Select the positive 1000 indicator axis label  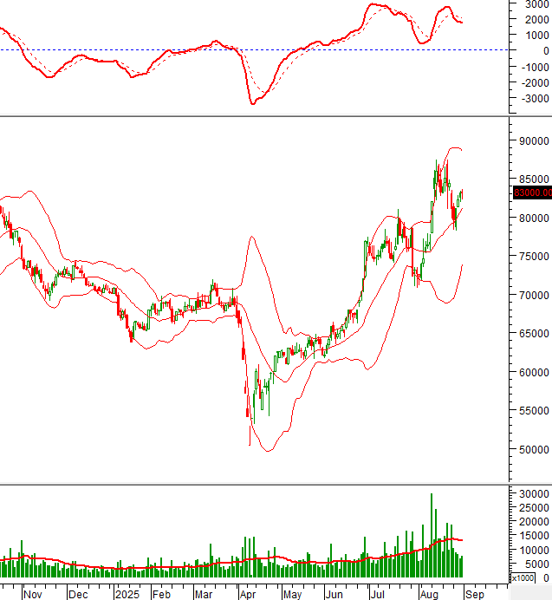click(537, 36)
